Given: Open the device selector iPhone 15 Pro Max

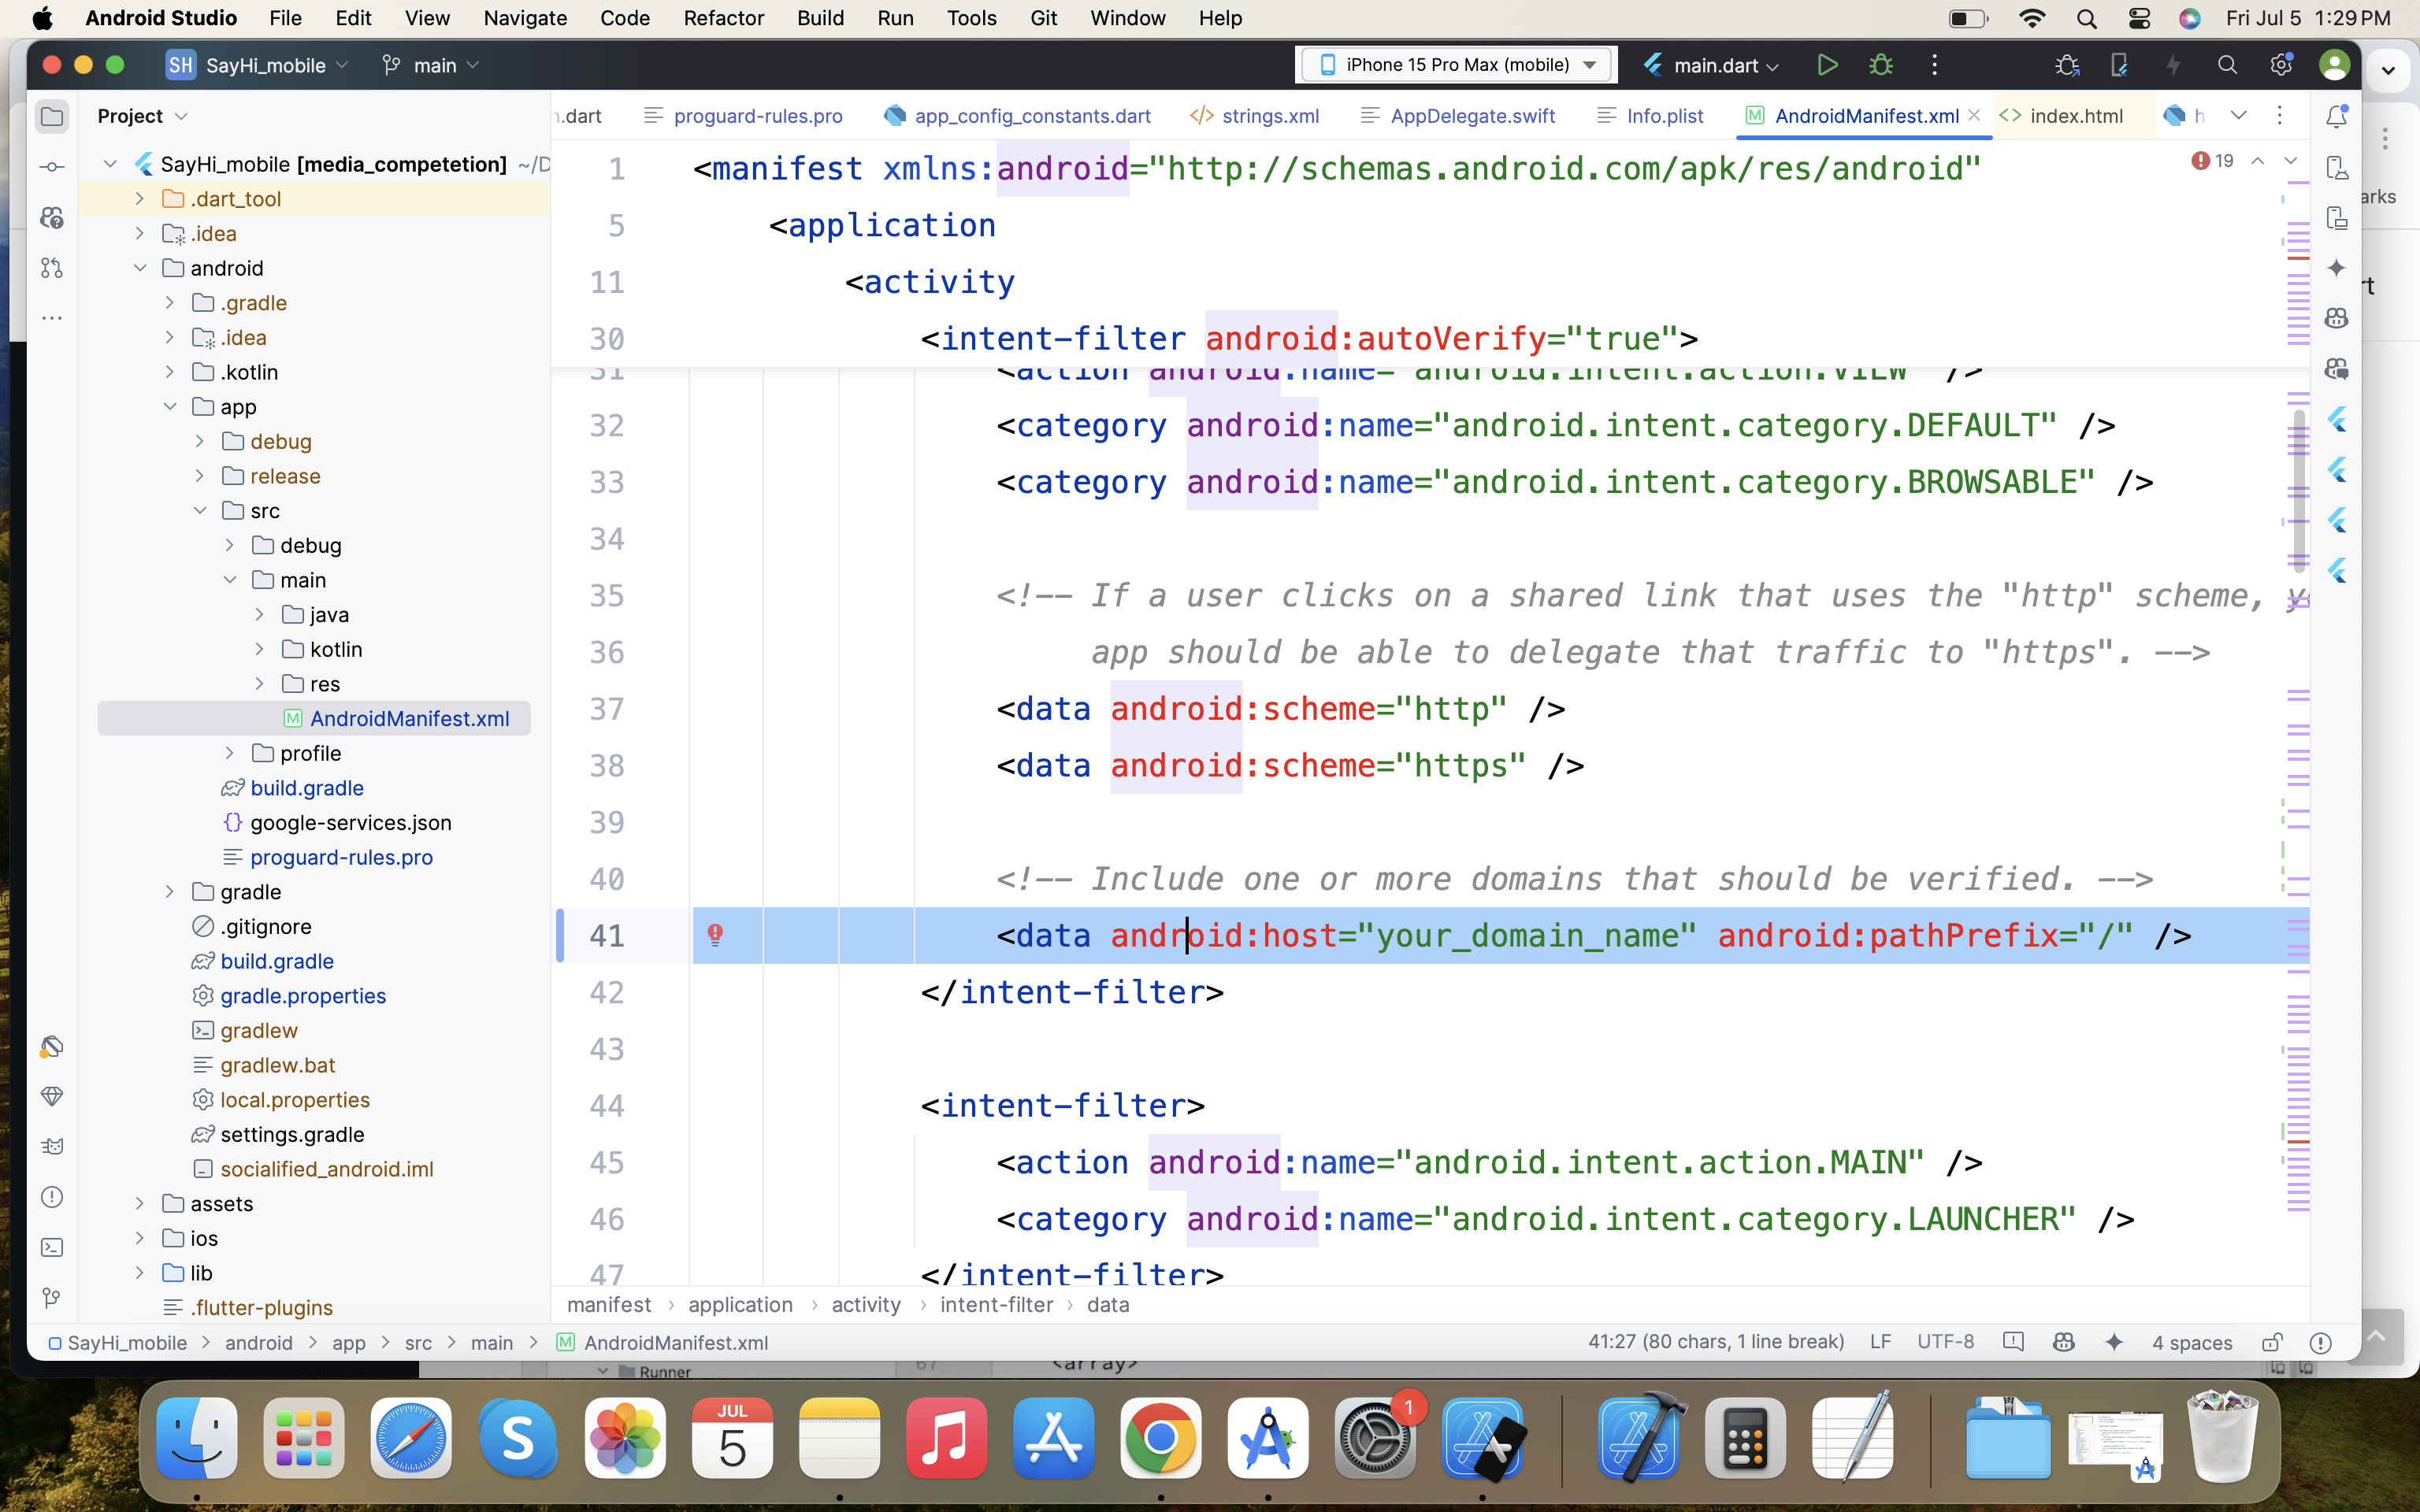Looking at the screenshot, I should [x=1456, y=65].
